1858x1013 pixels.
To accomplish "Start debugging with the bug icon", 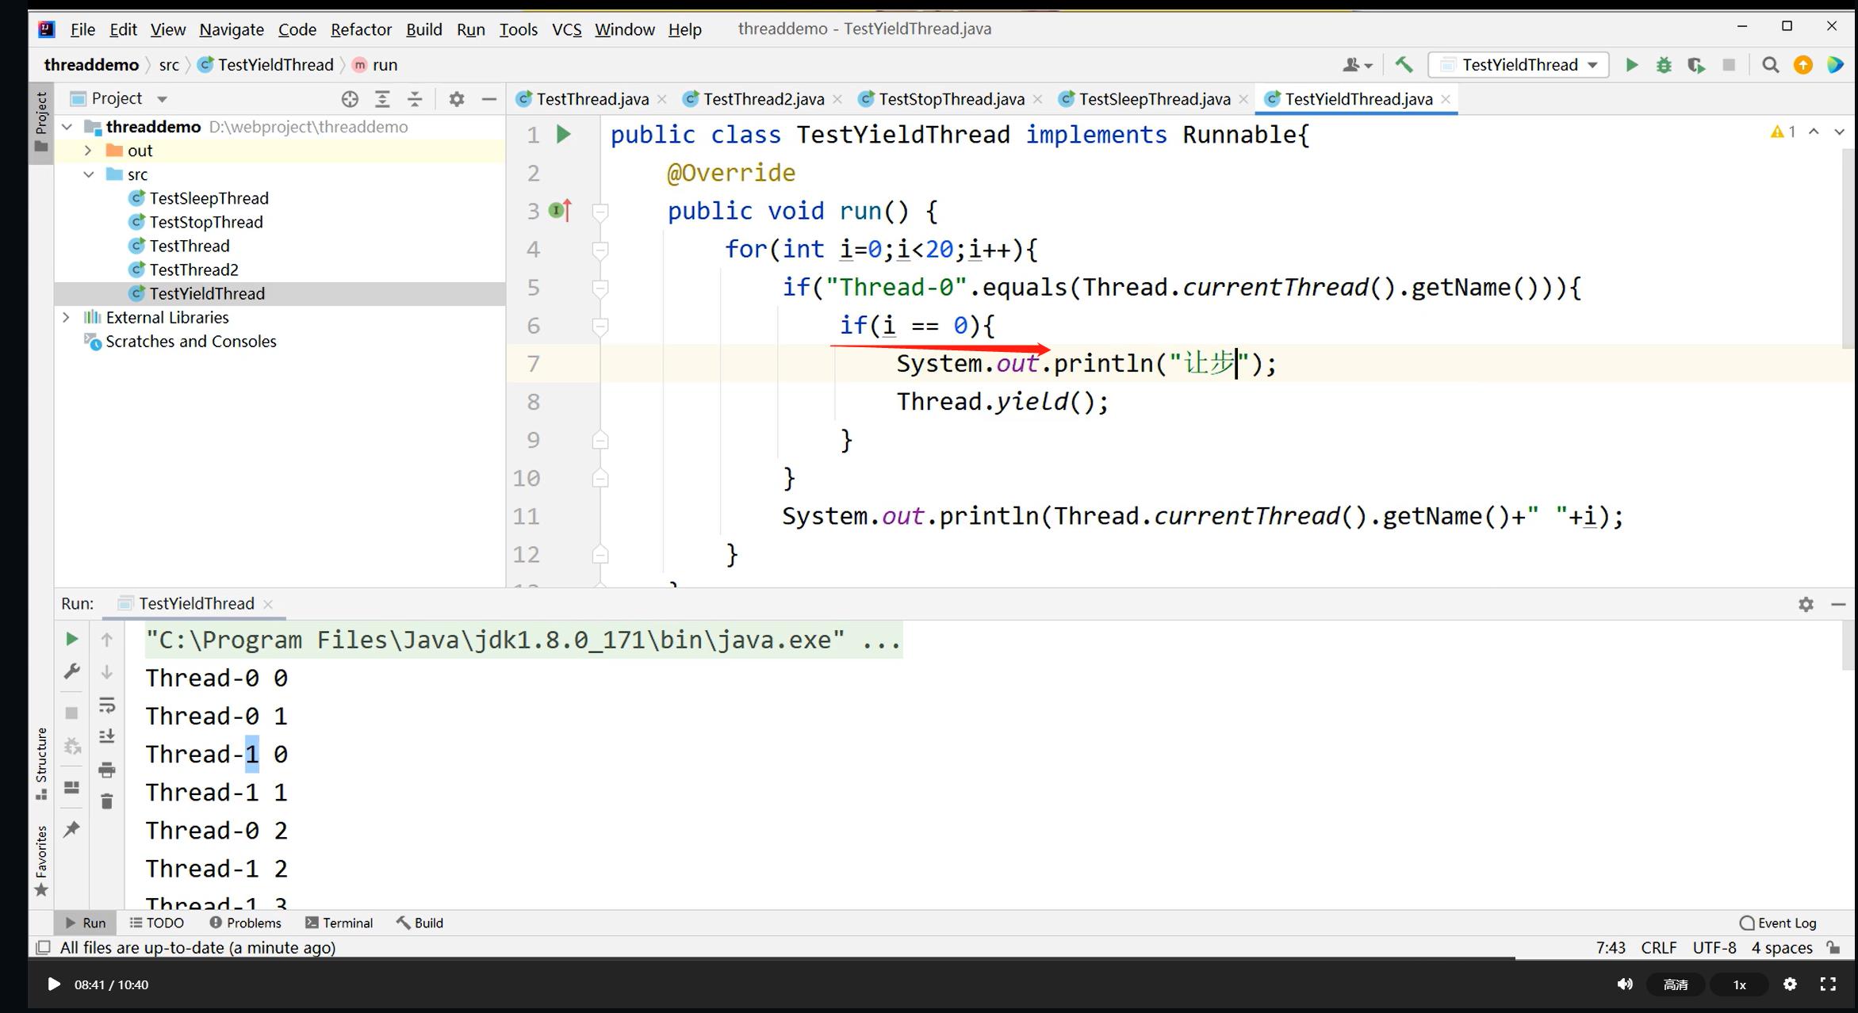I will (1664, 65).
